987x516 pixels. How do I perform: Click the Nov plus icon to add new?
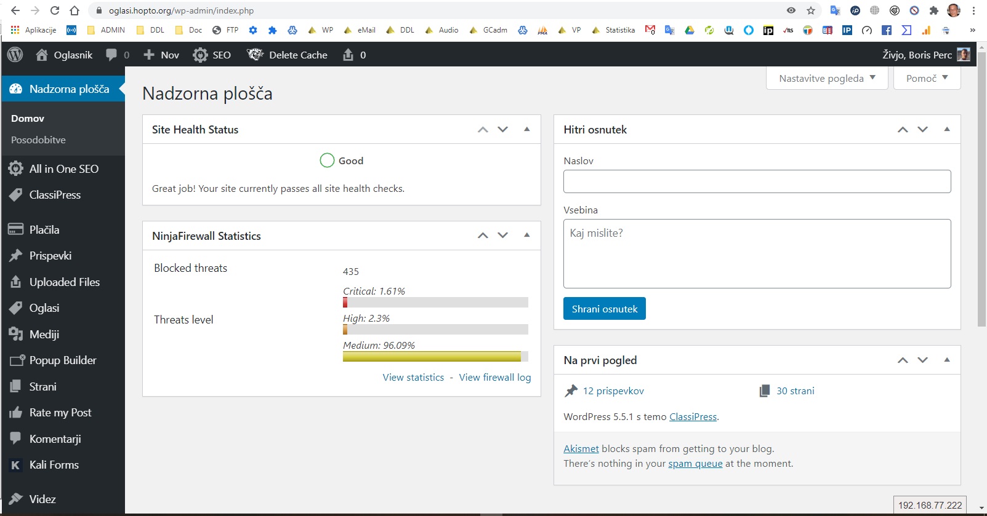(148, 55)
